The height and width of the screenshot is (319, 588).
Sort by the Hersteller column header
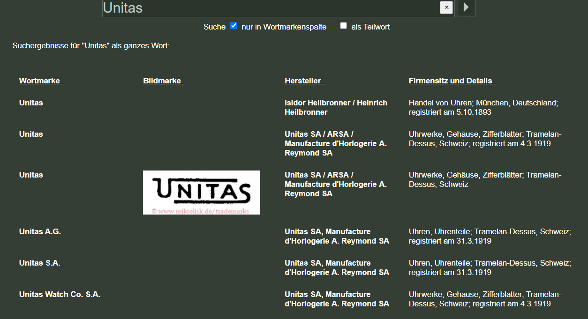pos(304,81)
